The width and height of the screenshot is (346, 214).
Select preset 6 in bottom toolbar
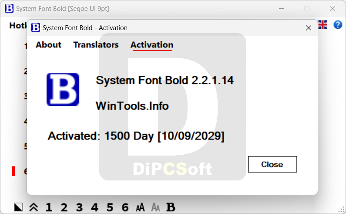tap(125, 207)
